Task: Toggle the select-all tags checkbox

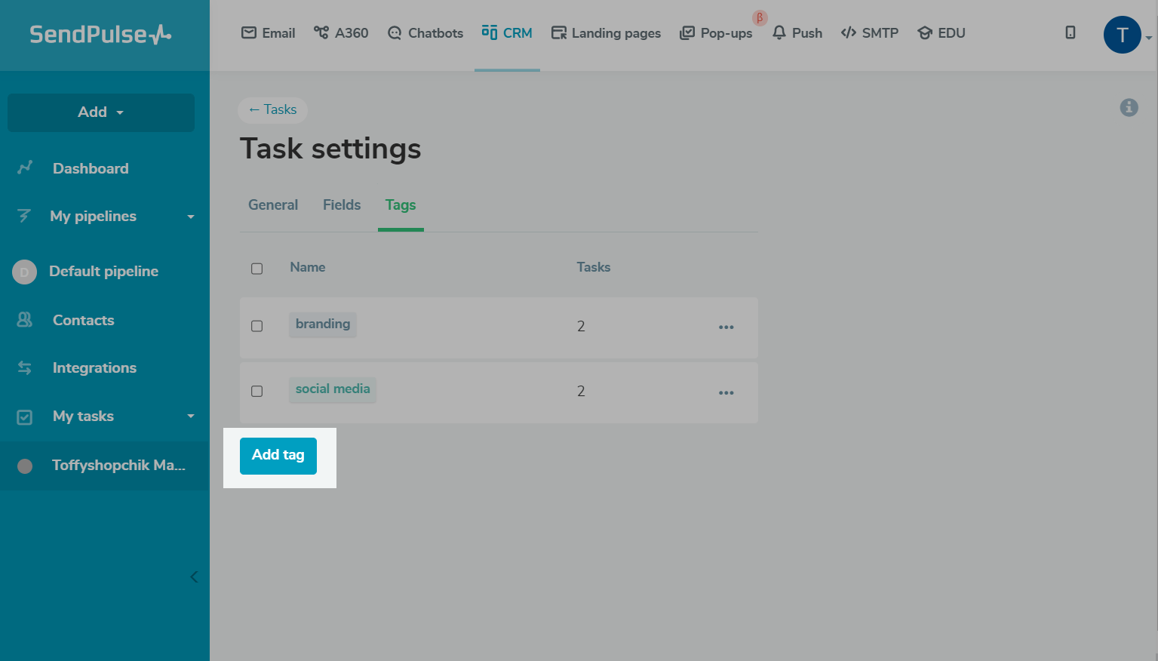Action: (x=257, y=269)
